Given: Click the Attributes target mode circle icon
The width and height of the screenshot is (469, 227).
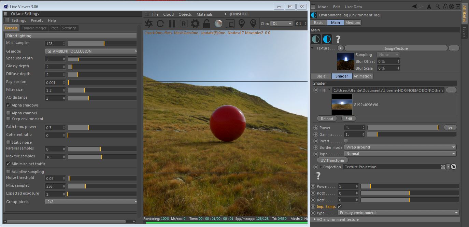Looking at the screenshot, I should (x=451, y=6).
